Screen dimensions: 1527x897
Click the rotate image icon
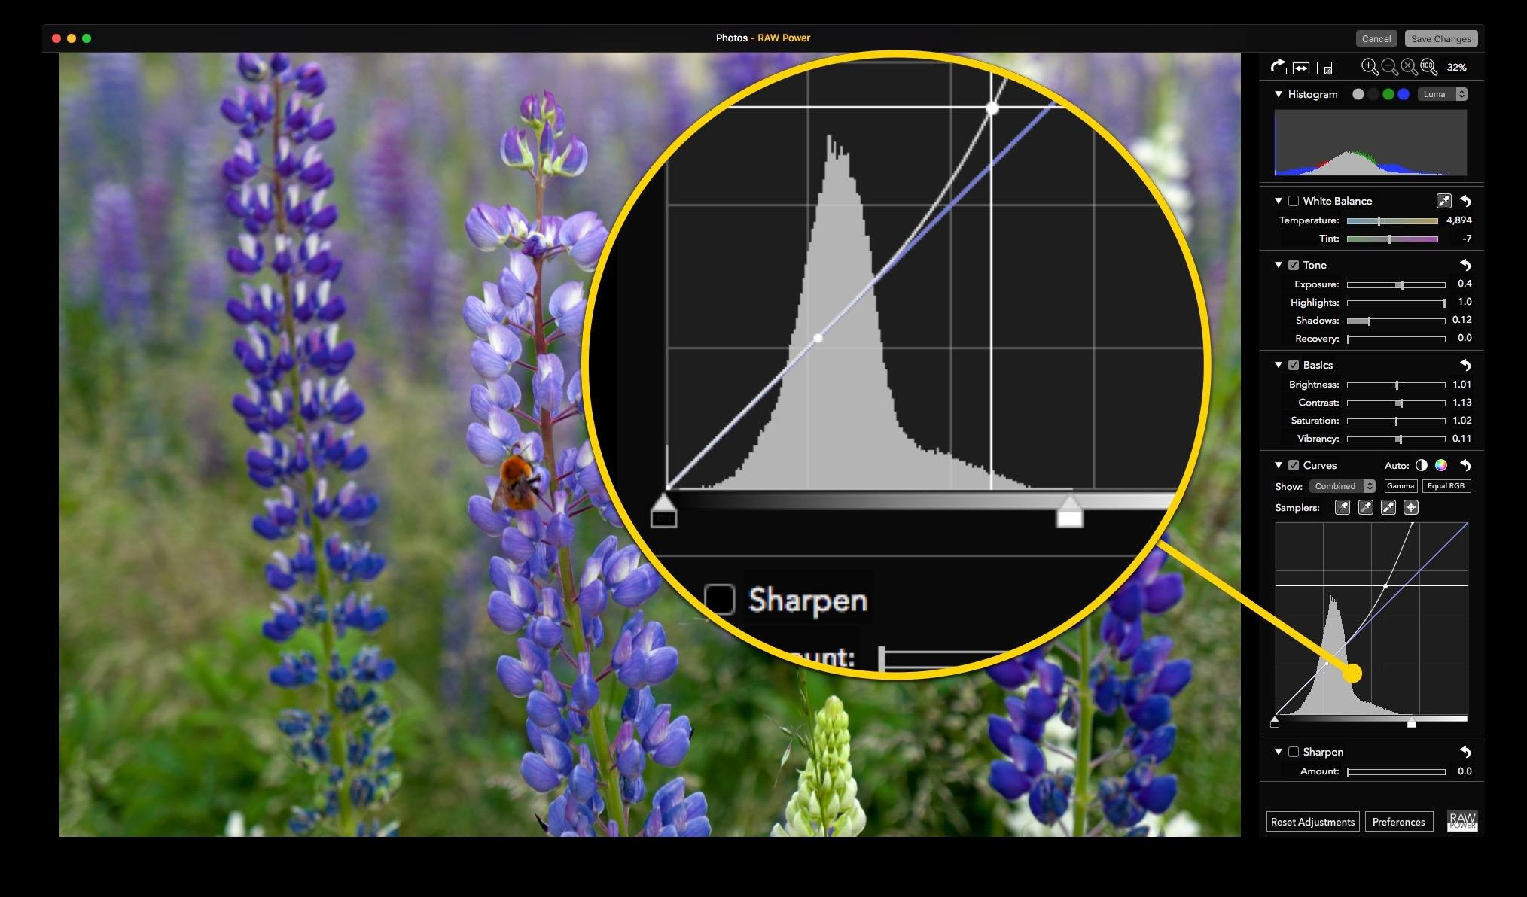click(x=1279, y=68)
